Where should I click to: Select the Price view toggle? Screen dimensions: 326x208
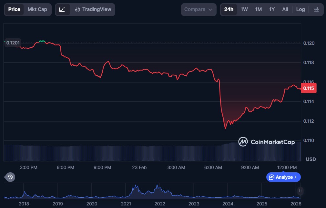14,10
